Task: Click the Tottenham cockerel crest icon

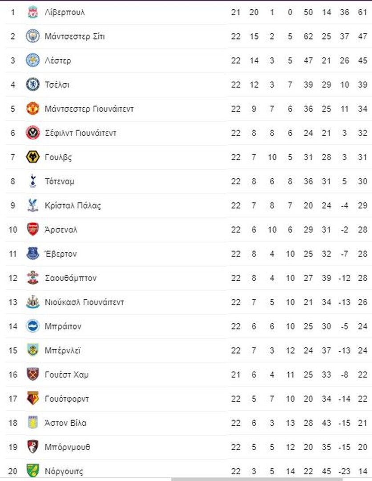Action: 33,181
